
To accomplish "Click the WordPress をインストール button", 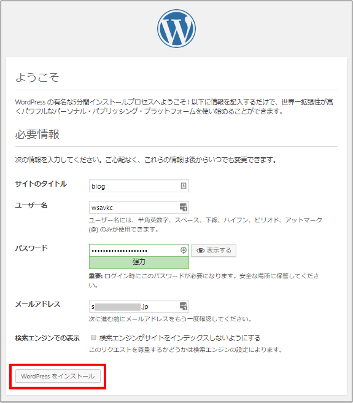I will [58, 376].
